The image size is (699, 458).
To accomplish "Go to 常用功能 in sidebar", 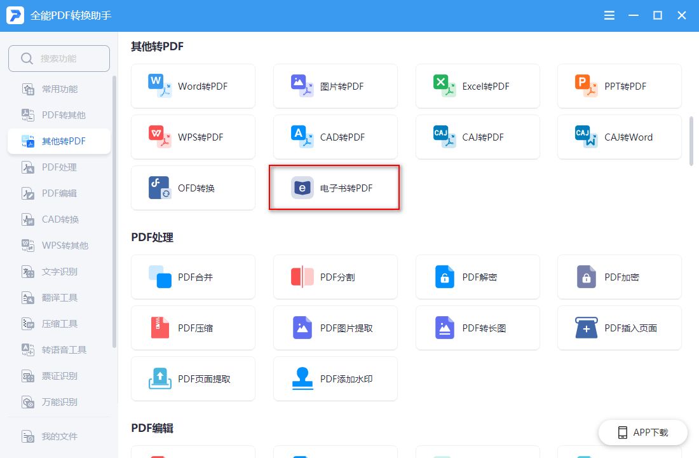I will [x=59, y=89].
